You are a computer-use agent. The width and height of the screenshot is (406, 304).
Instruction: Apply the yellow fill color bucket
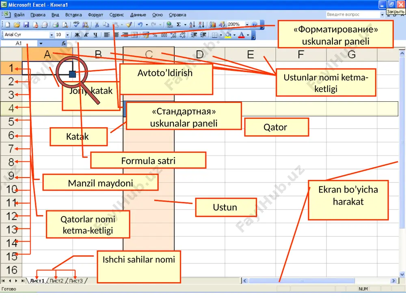point(228,35)
